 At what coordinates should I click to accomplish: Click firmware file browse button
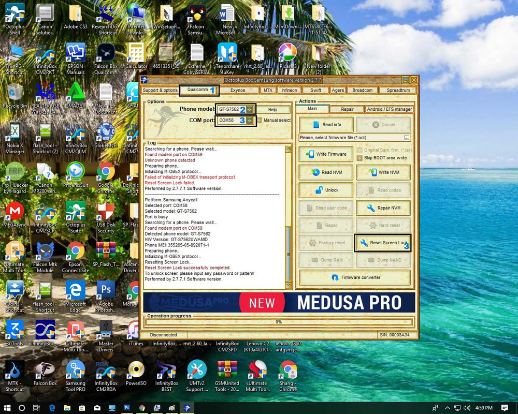[x=407, y=138]
